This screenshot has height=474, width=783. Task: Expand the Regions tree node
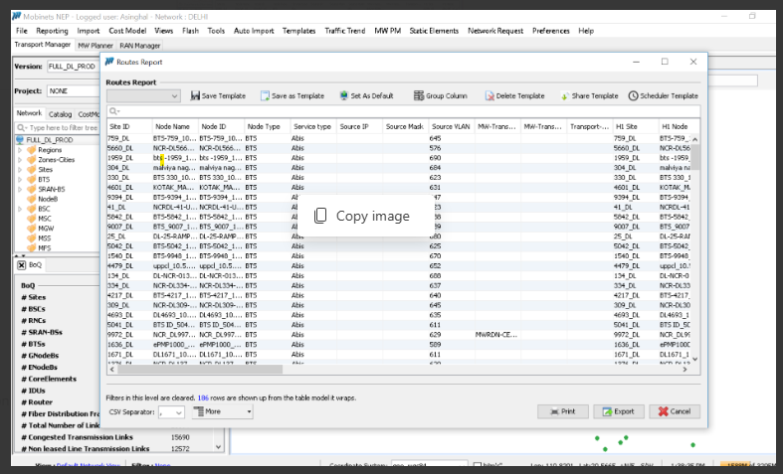pyautogui.click(x=23, y=150)
